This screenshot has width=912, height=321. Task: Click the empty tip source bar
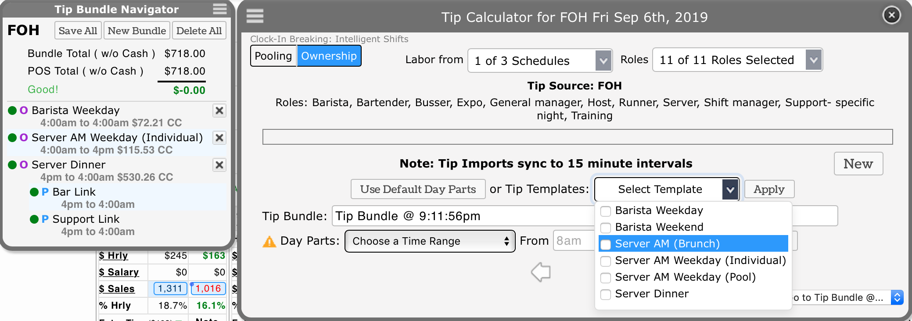[x=577, y=137]
